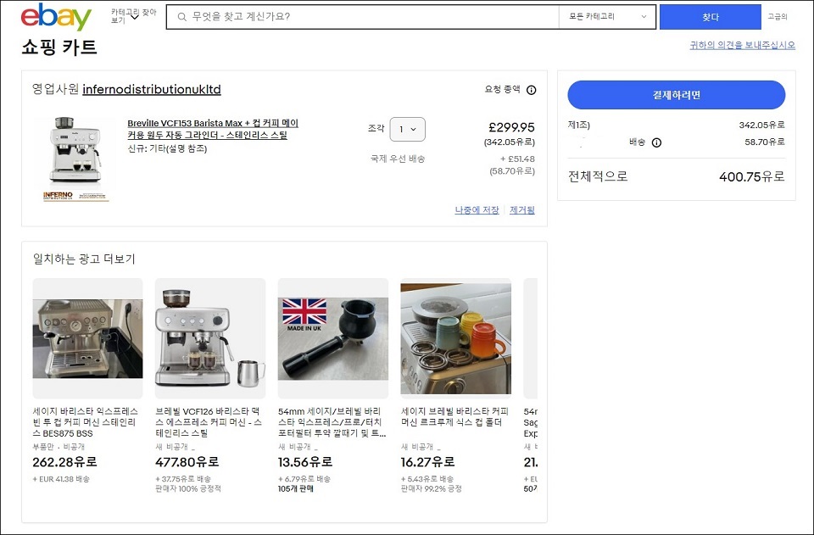The image size is (814, 535).
Task: Open the 모든 카테고리 dropdown
Action: click(607, 17)
